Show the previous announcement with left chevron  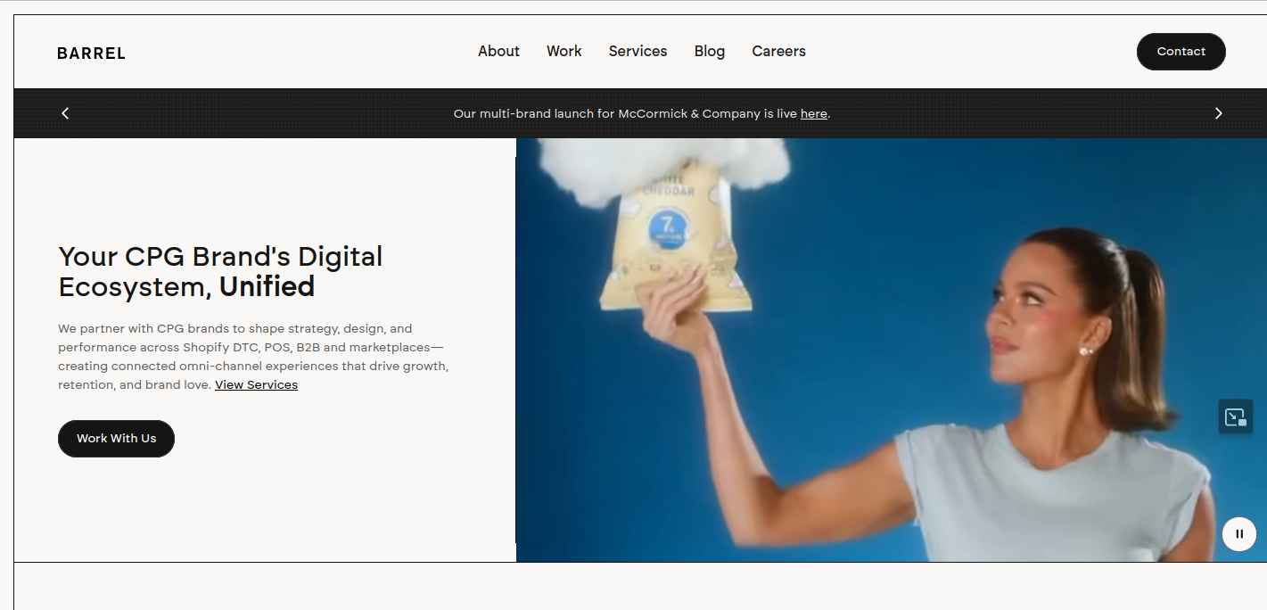[65, 113]
